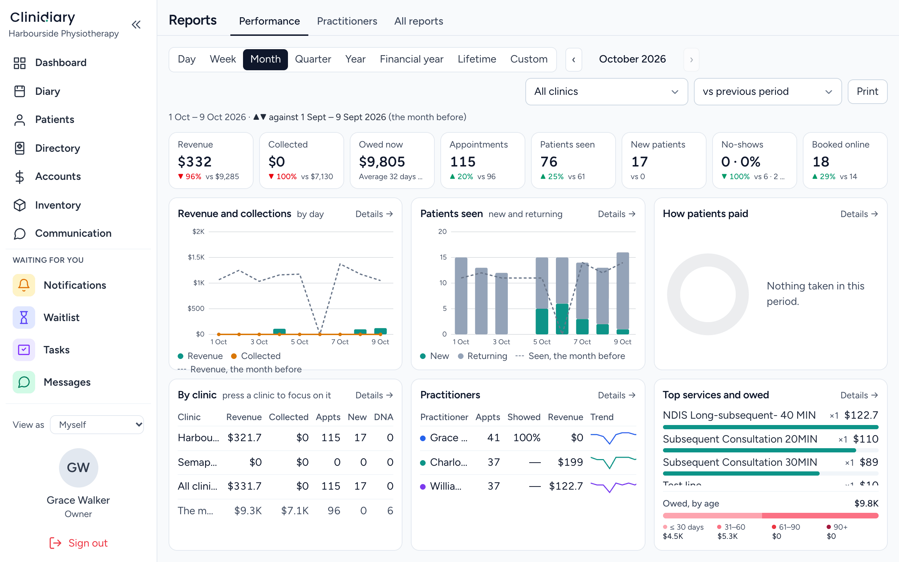Open Notifications bell icon

24,285
